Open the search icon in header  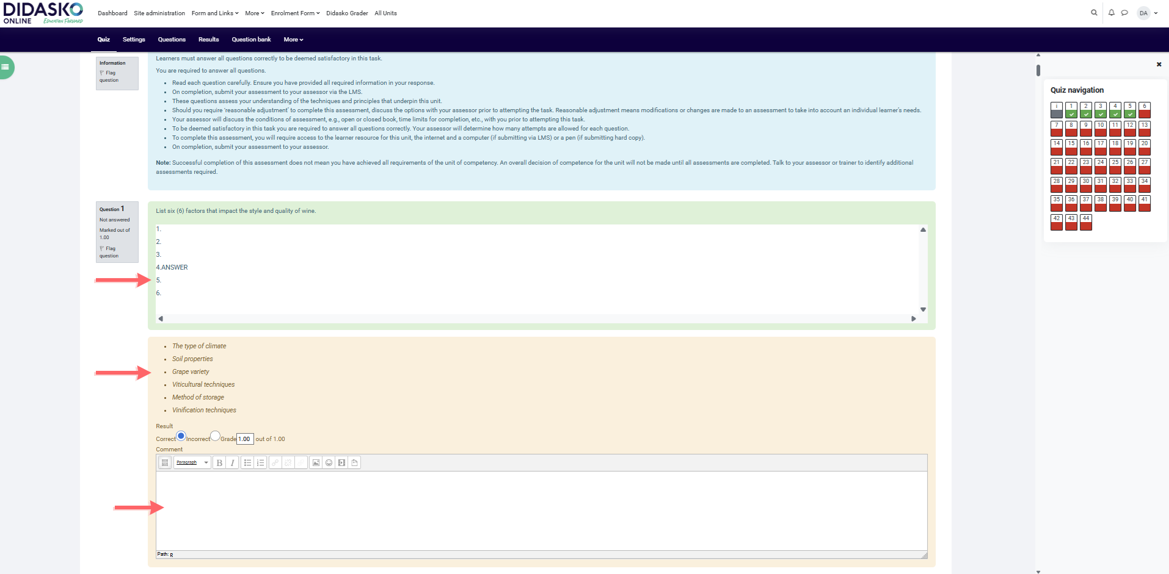click(1094, 13)
